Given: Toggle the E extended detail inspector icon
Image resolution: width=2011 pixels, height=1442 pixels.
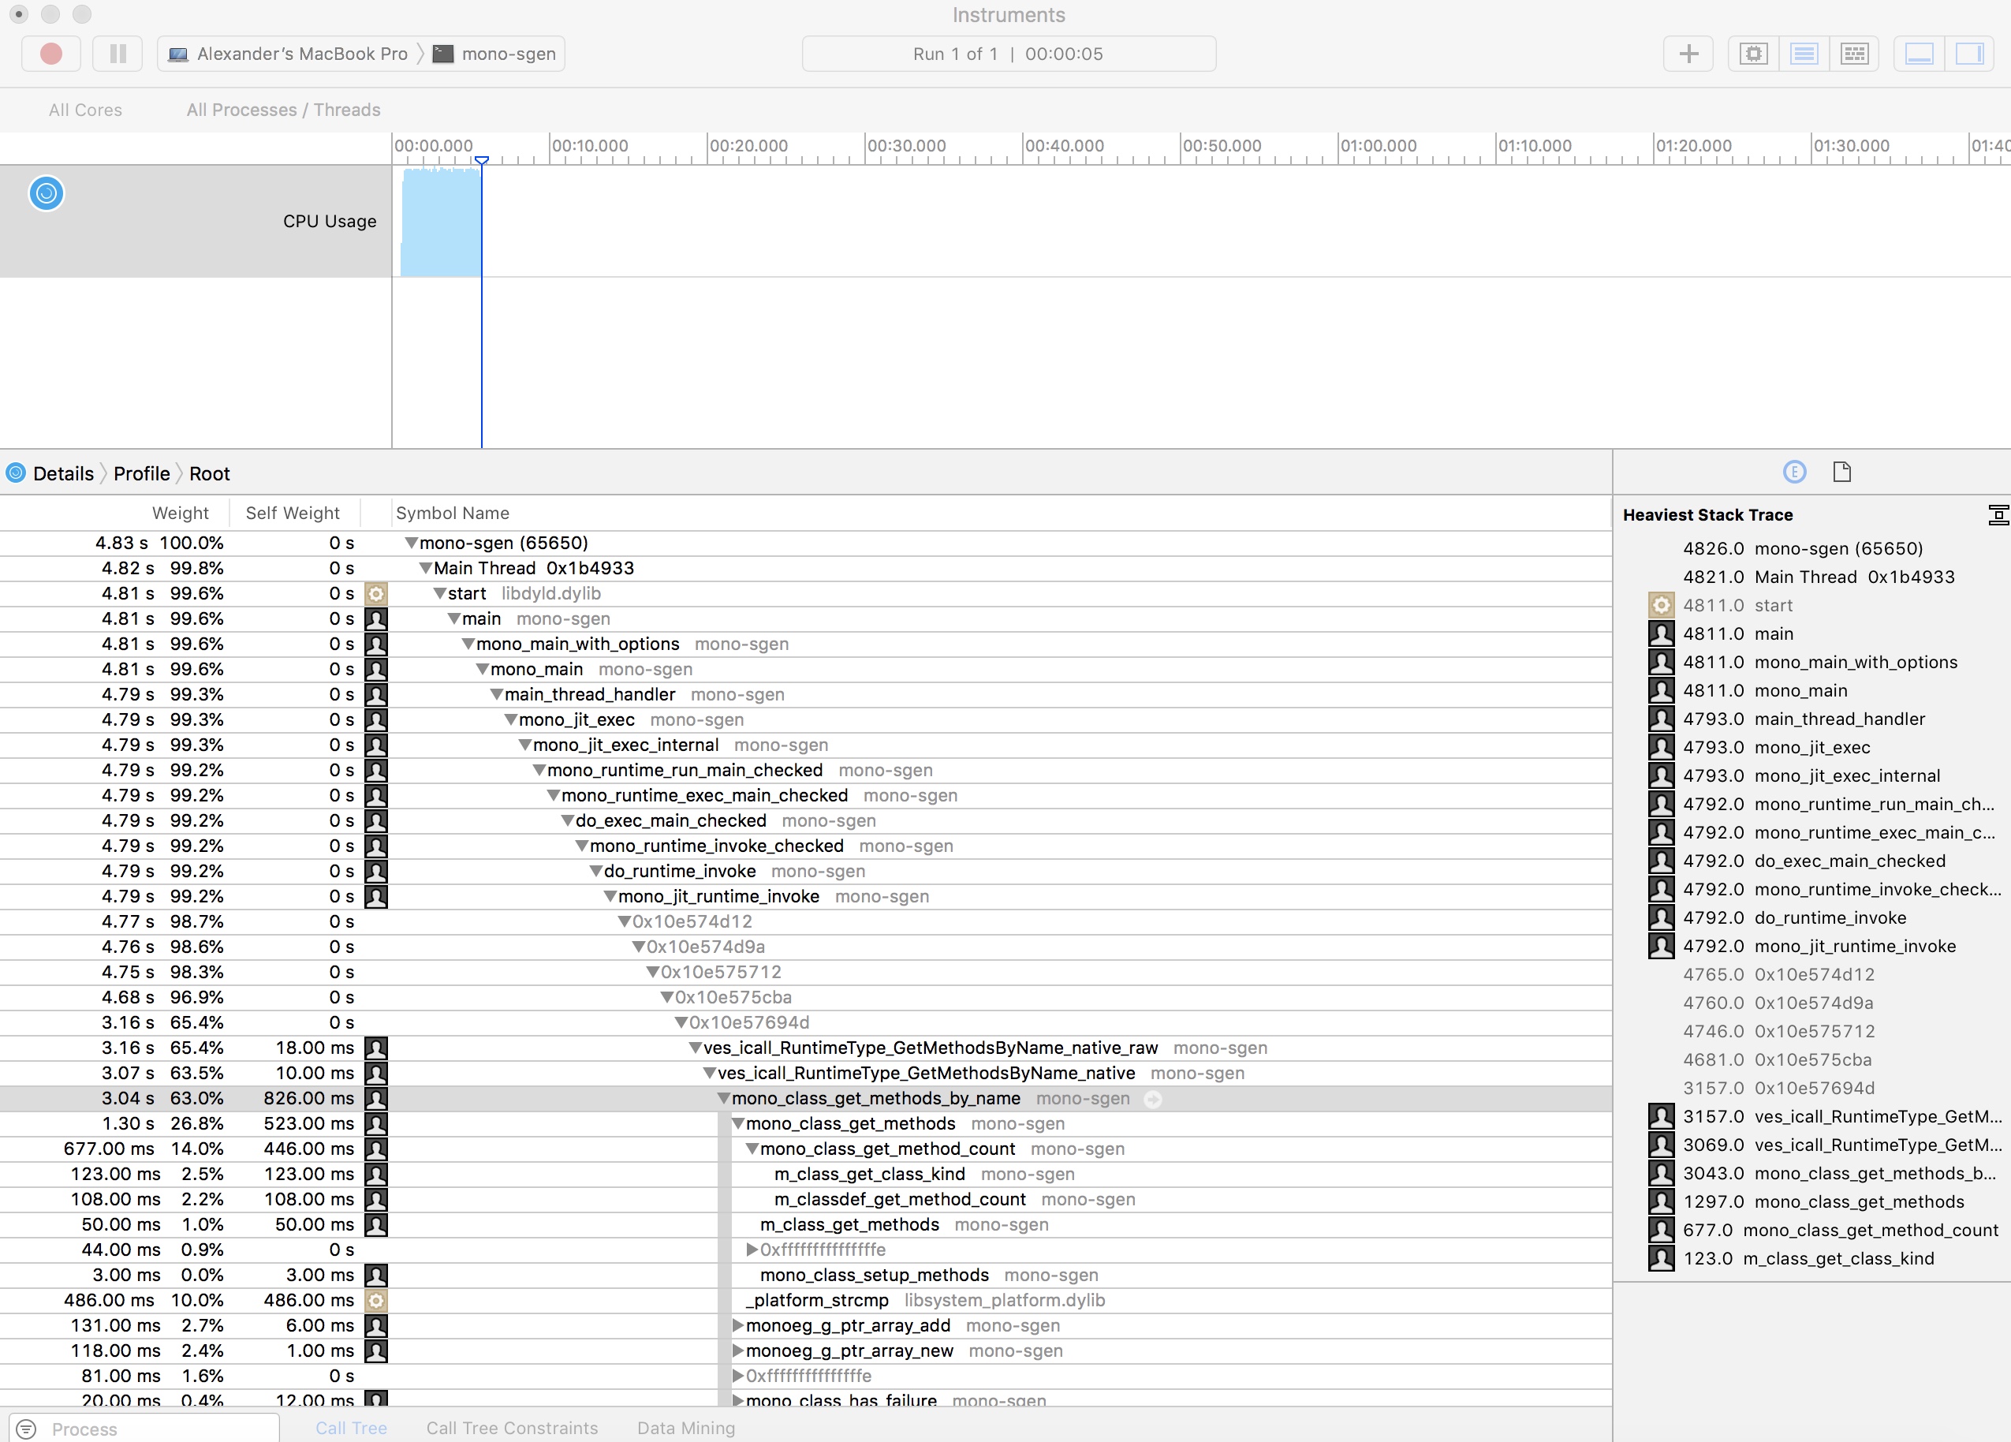Looking at the screenshot, I should 1794,473.
